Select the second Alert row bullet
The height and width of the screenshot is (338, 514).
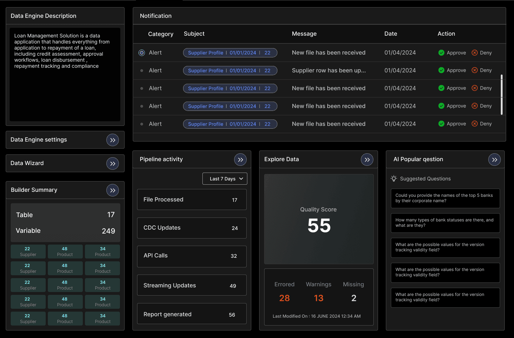(142, 71)
